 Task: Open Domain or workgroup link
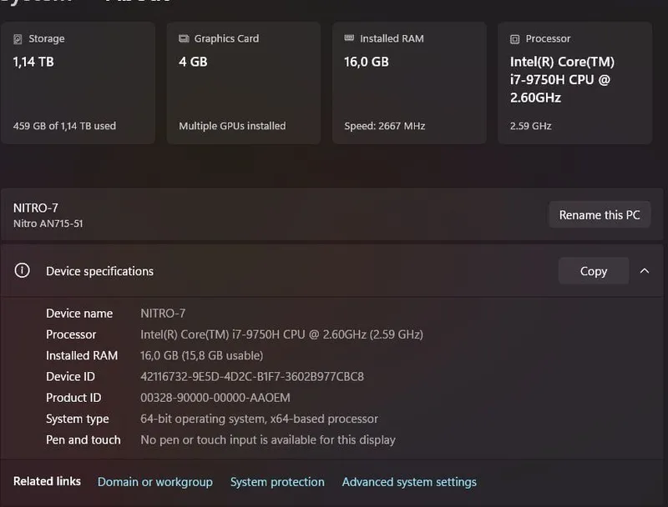(x=155, y=482)
